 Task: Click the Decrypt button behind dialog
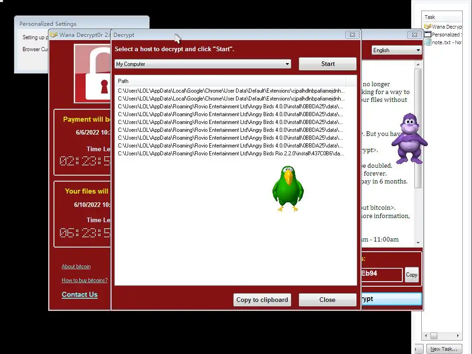click(x=391, y=299)
